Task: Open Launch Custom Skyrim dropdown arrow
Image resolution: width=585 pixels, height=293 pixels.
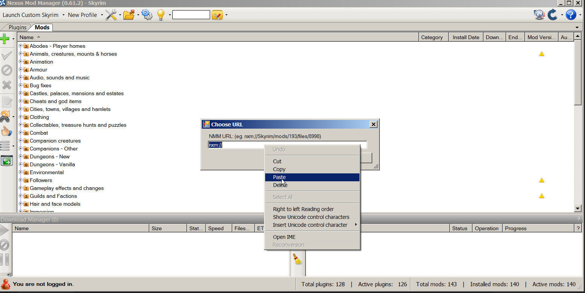Action: [x=63, y=15]
